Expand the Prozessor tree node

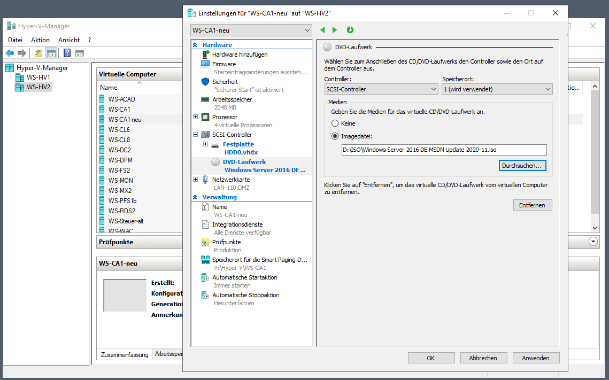click(x=195, y=117)
